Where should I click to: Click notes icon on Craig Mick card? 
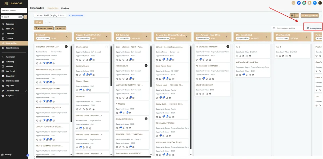47,63
